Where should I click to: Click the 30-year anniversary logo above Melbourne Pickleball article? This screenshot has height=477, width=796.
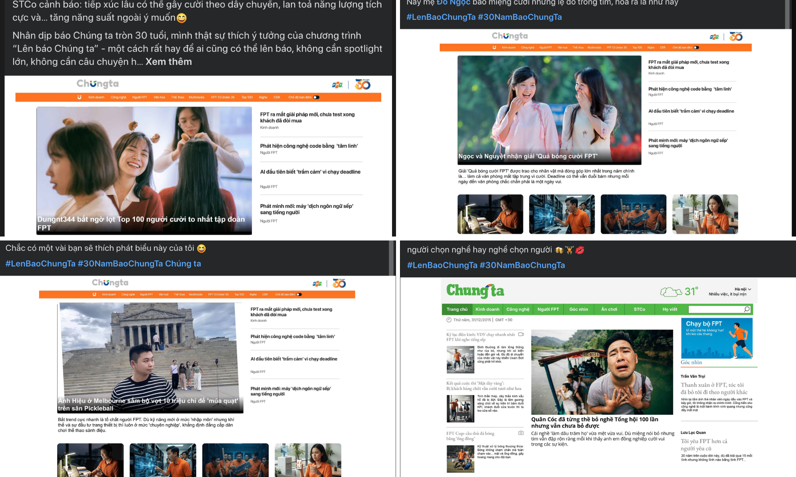pos(339,283)
